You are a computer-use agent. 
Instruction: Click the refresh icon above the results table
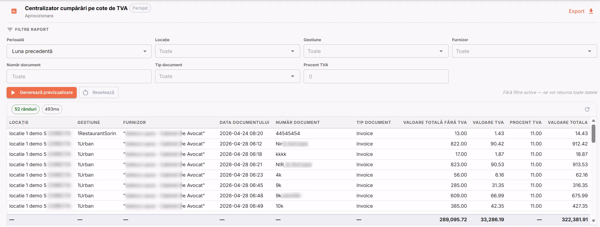(587, 109)
